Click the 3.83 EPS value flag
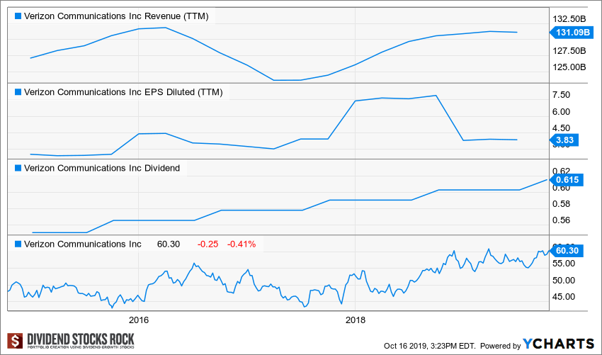Screen dimensions: 602x355 [x=564, y=140]
